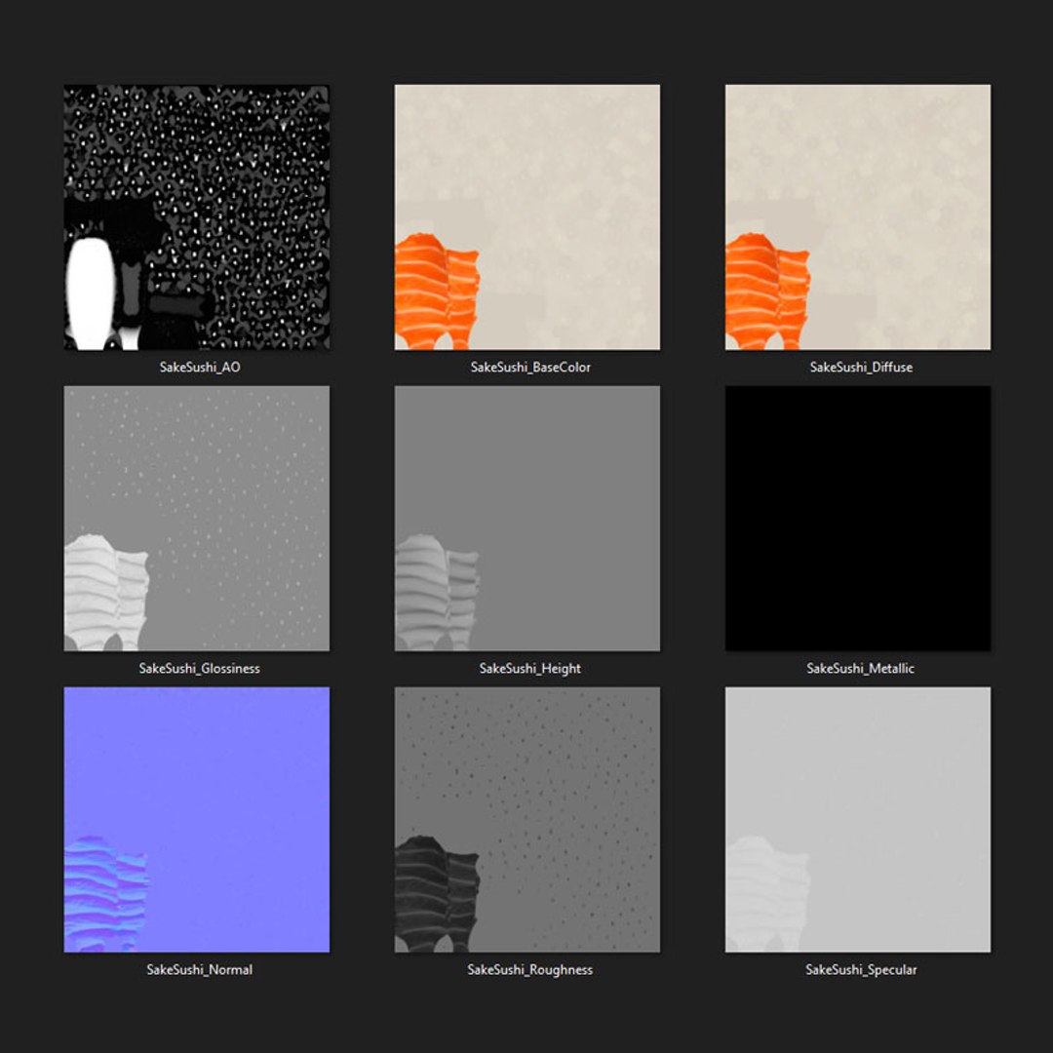Select the SakeSushi_Specular file name label
1053x1053 pixels.
pos(861,970)
